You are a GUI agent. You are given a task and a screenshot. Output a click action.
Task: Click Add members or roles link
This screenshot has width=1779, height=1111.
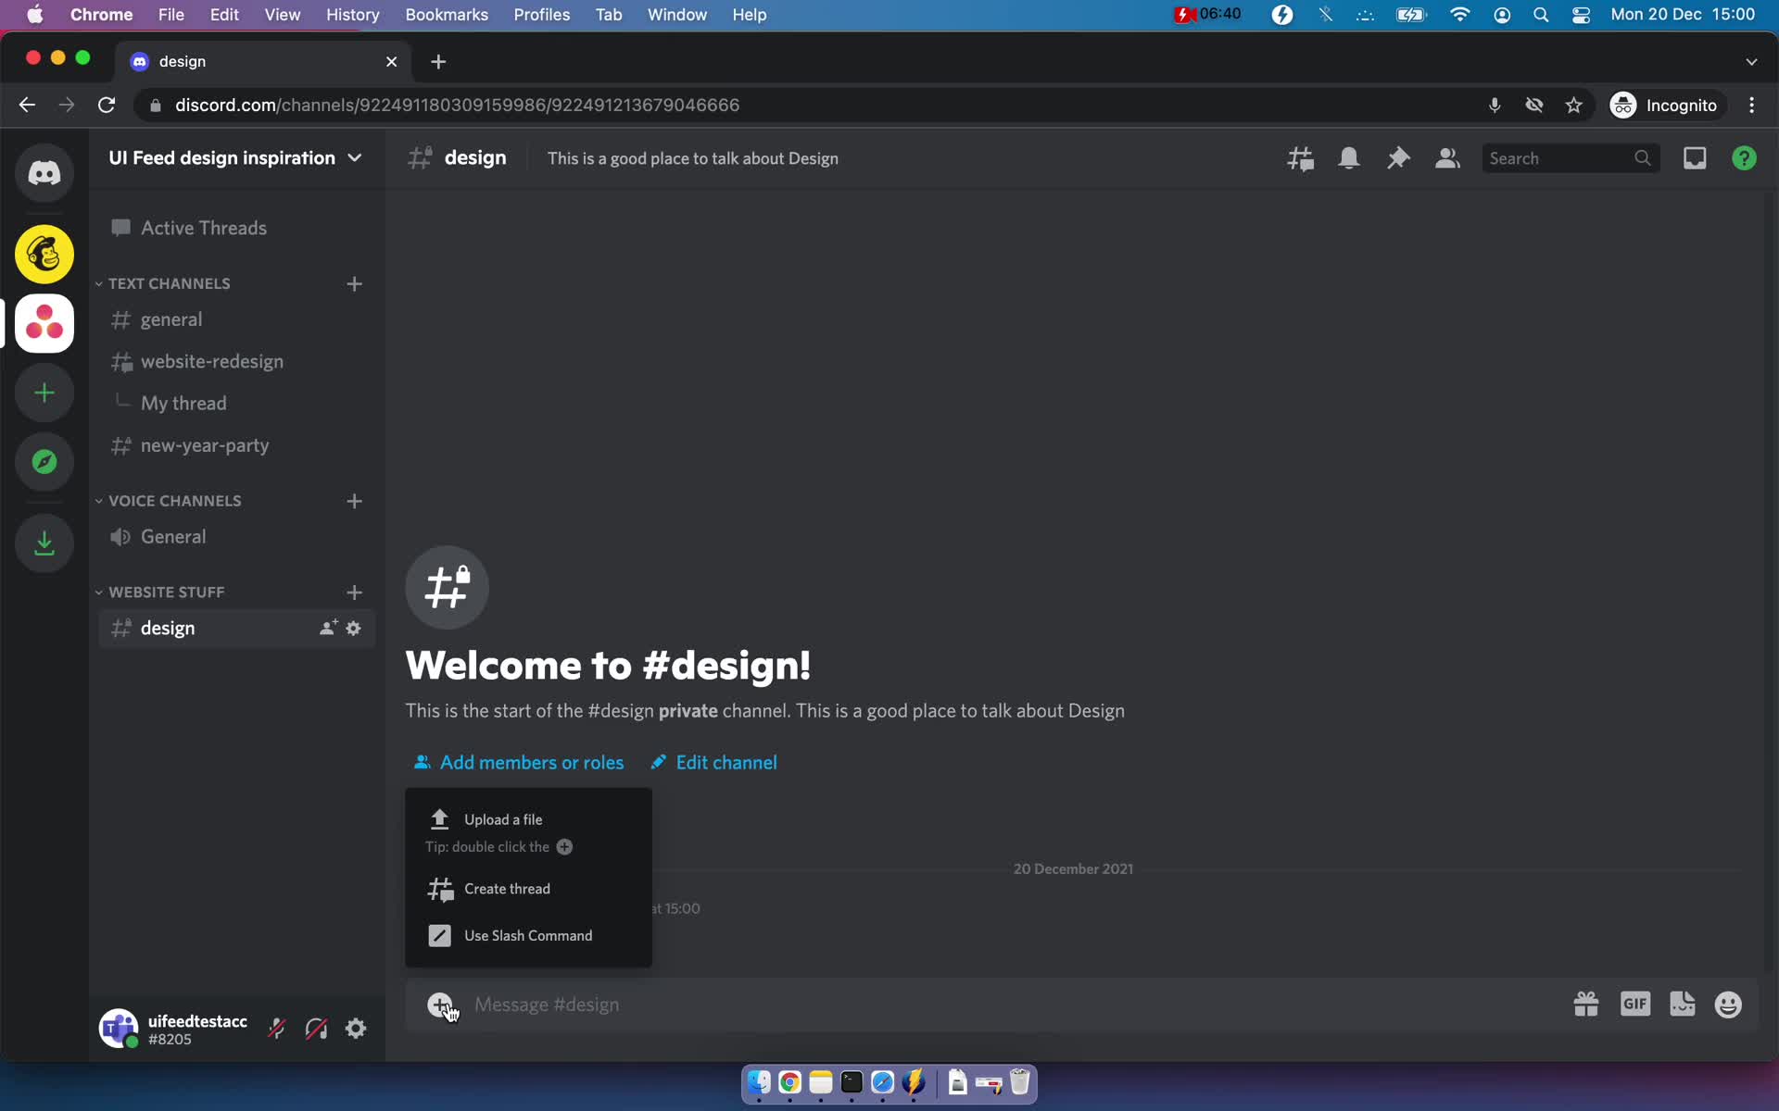click(x=519, y=762)
